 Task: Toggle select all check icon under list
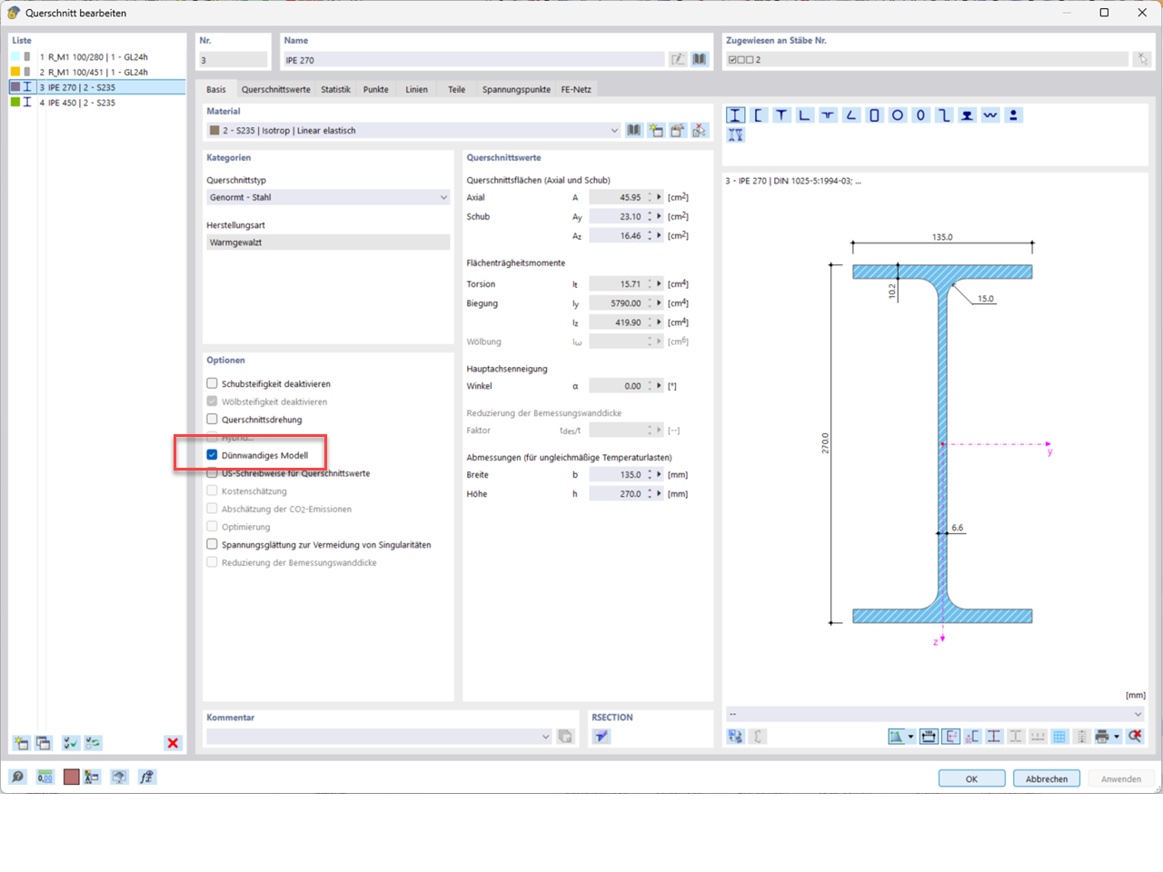70,743
